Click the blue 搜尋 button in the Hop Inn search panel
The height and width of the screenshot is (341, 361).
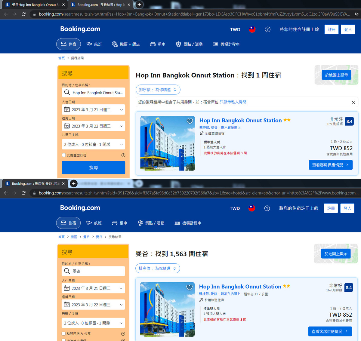click(93, 167)
